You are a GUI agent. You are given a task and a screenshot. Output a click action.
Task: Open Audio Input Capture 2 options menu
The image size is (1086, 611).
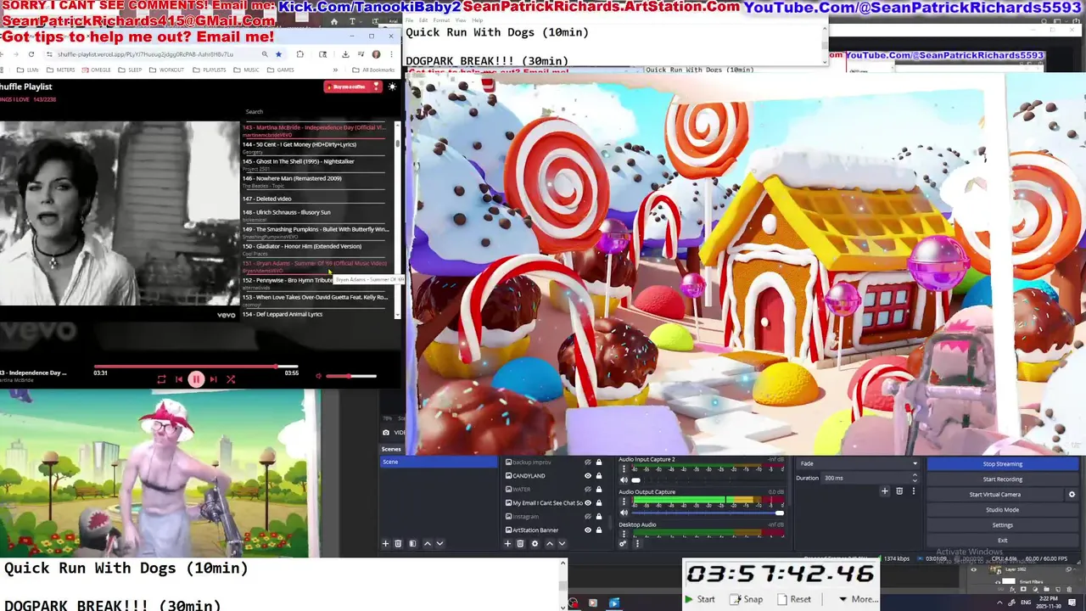click(624, 469)
